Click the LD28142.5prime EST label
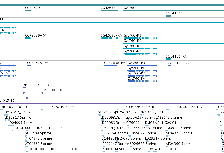 [168, 118]
